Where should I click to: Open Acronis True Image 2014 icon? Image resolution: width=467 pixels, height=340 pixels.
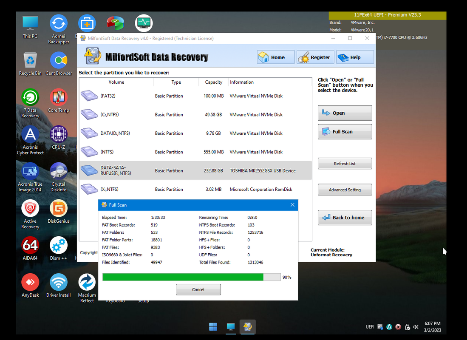click(x=30, y=177)
